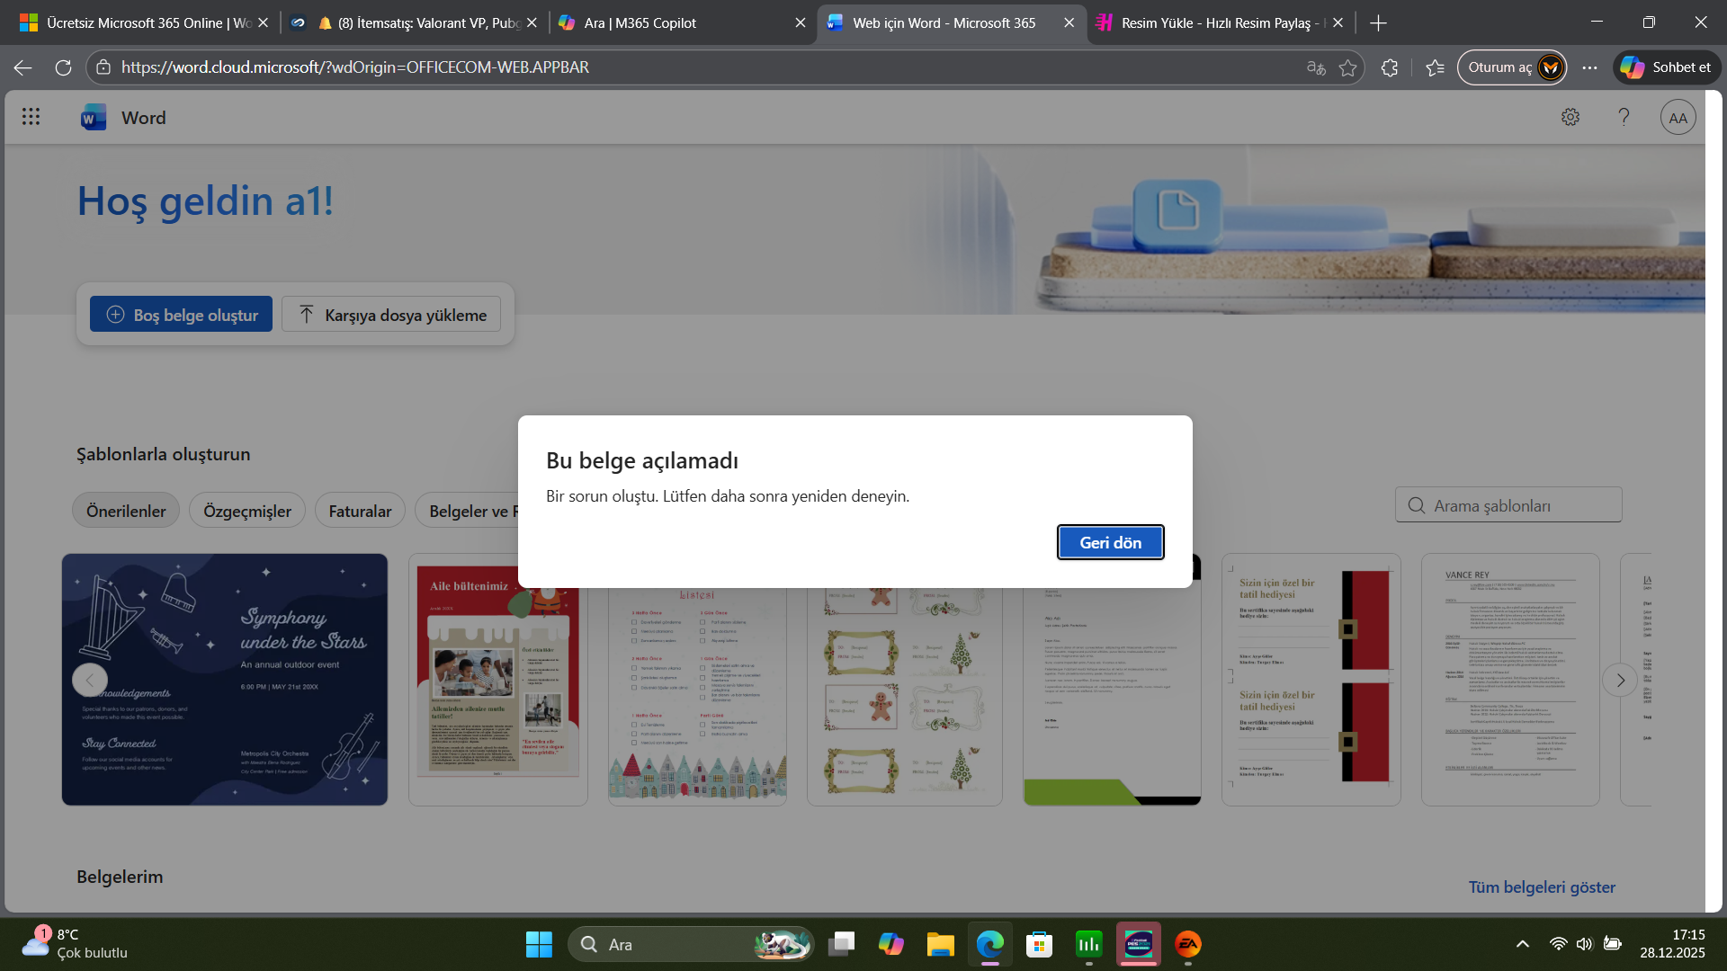Open Sohbet et Copilot chat

click(x=1667, y=67)
